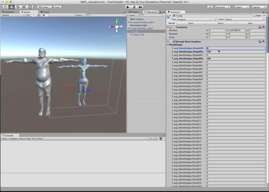Screen dimensions: 269x192
Task: Click the Inspector lock icon
Action: click(263, 12)
